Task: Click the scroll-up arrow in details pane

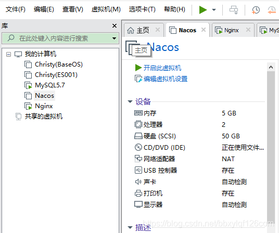Action: coord(271,67)
